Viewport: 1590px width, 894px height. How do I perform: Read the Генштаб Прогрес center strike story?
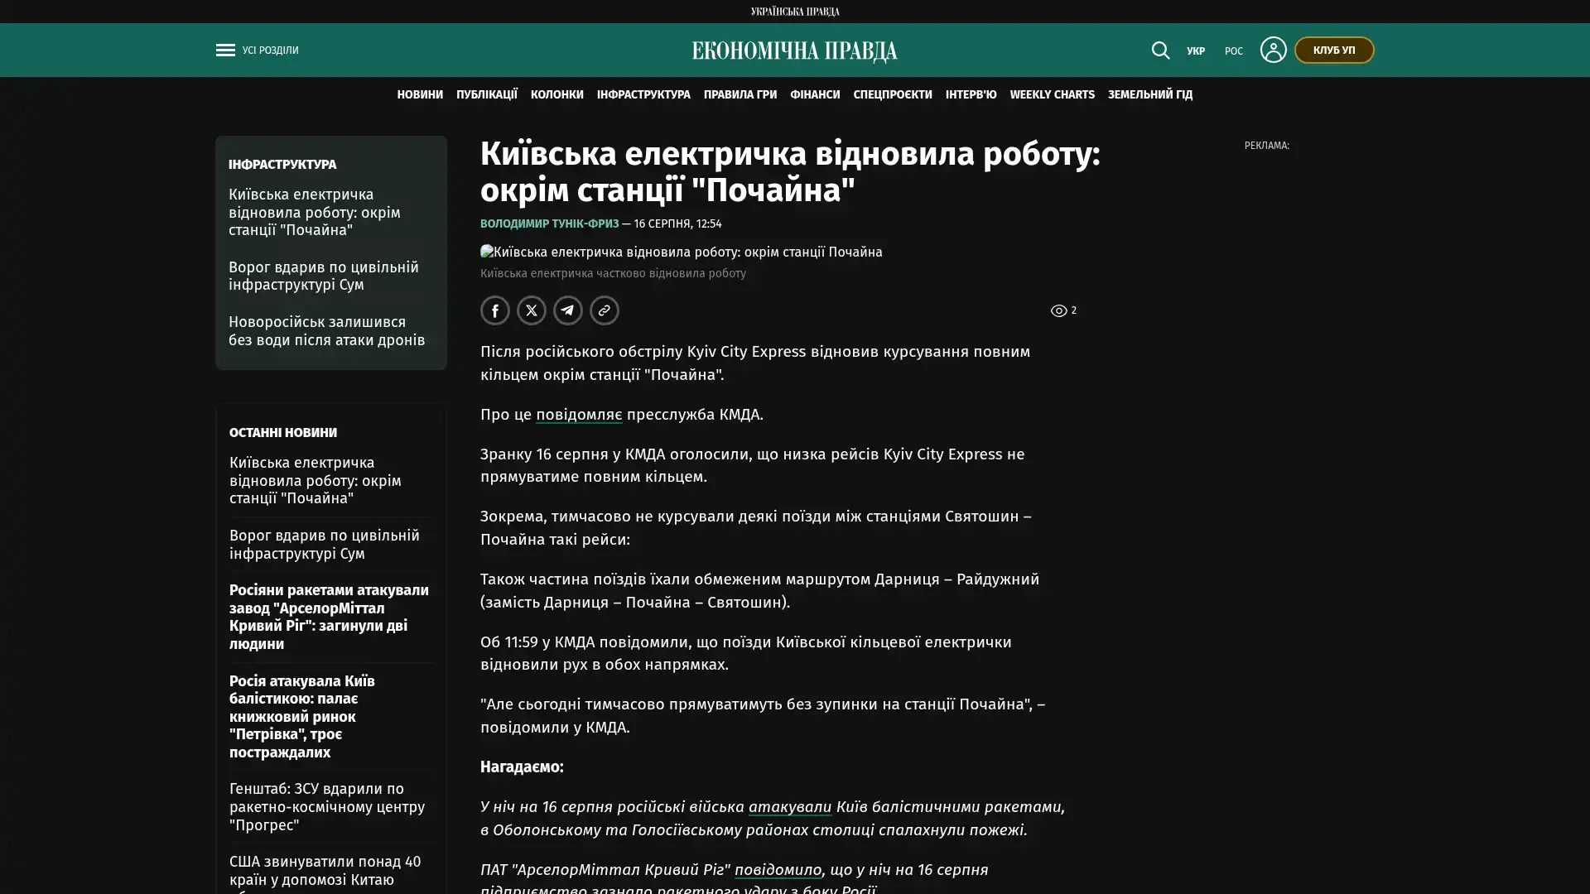click(327, 806)
